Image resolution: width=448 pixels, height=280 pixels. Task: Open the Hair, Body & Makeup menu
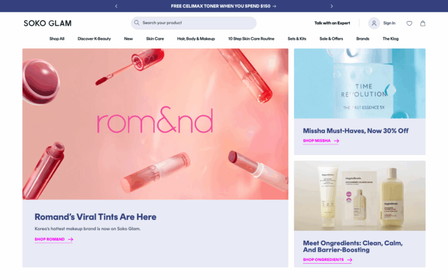tap(195, 39)
